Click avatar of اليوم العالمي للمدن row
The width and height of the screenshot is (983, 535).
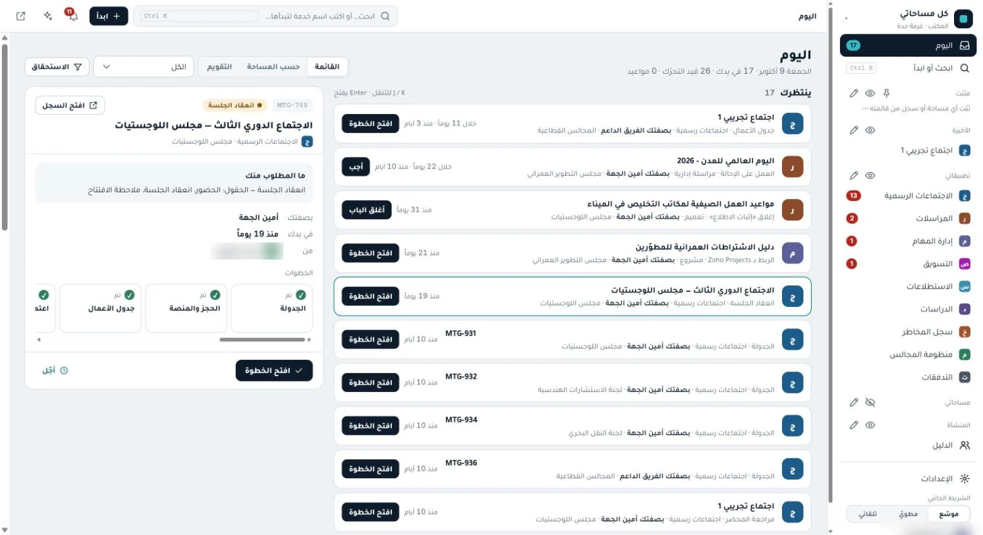[793, 167]
